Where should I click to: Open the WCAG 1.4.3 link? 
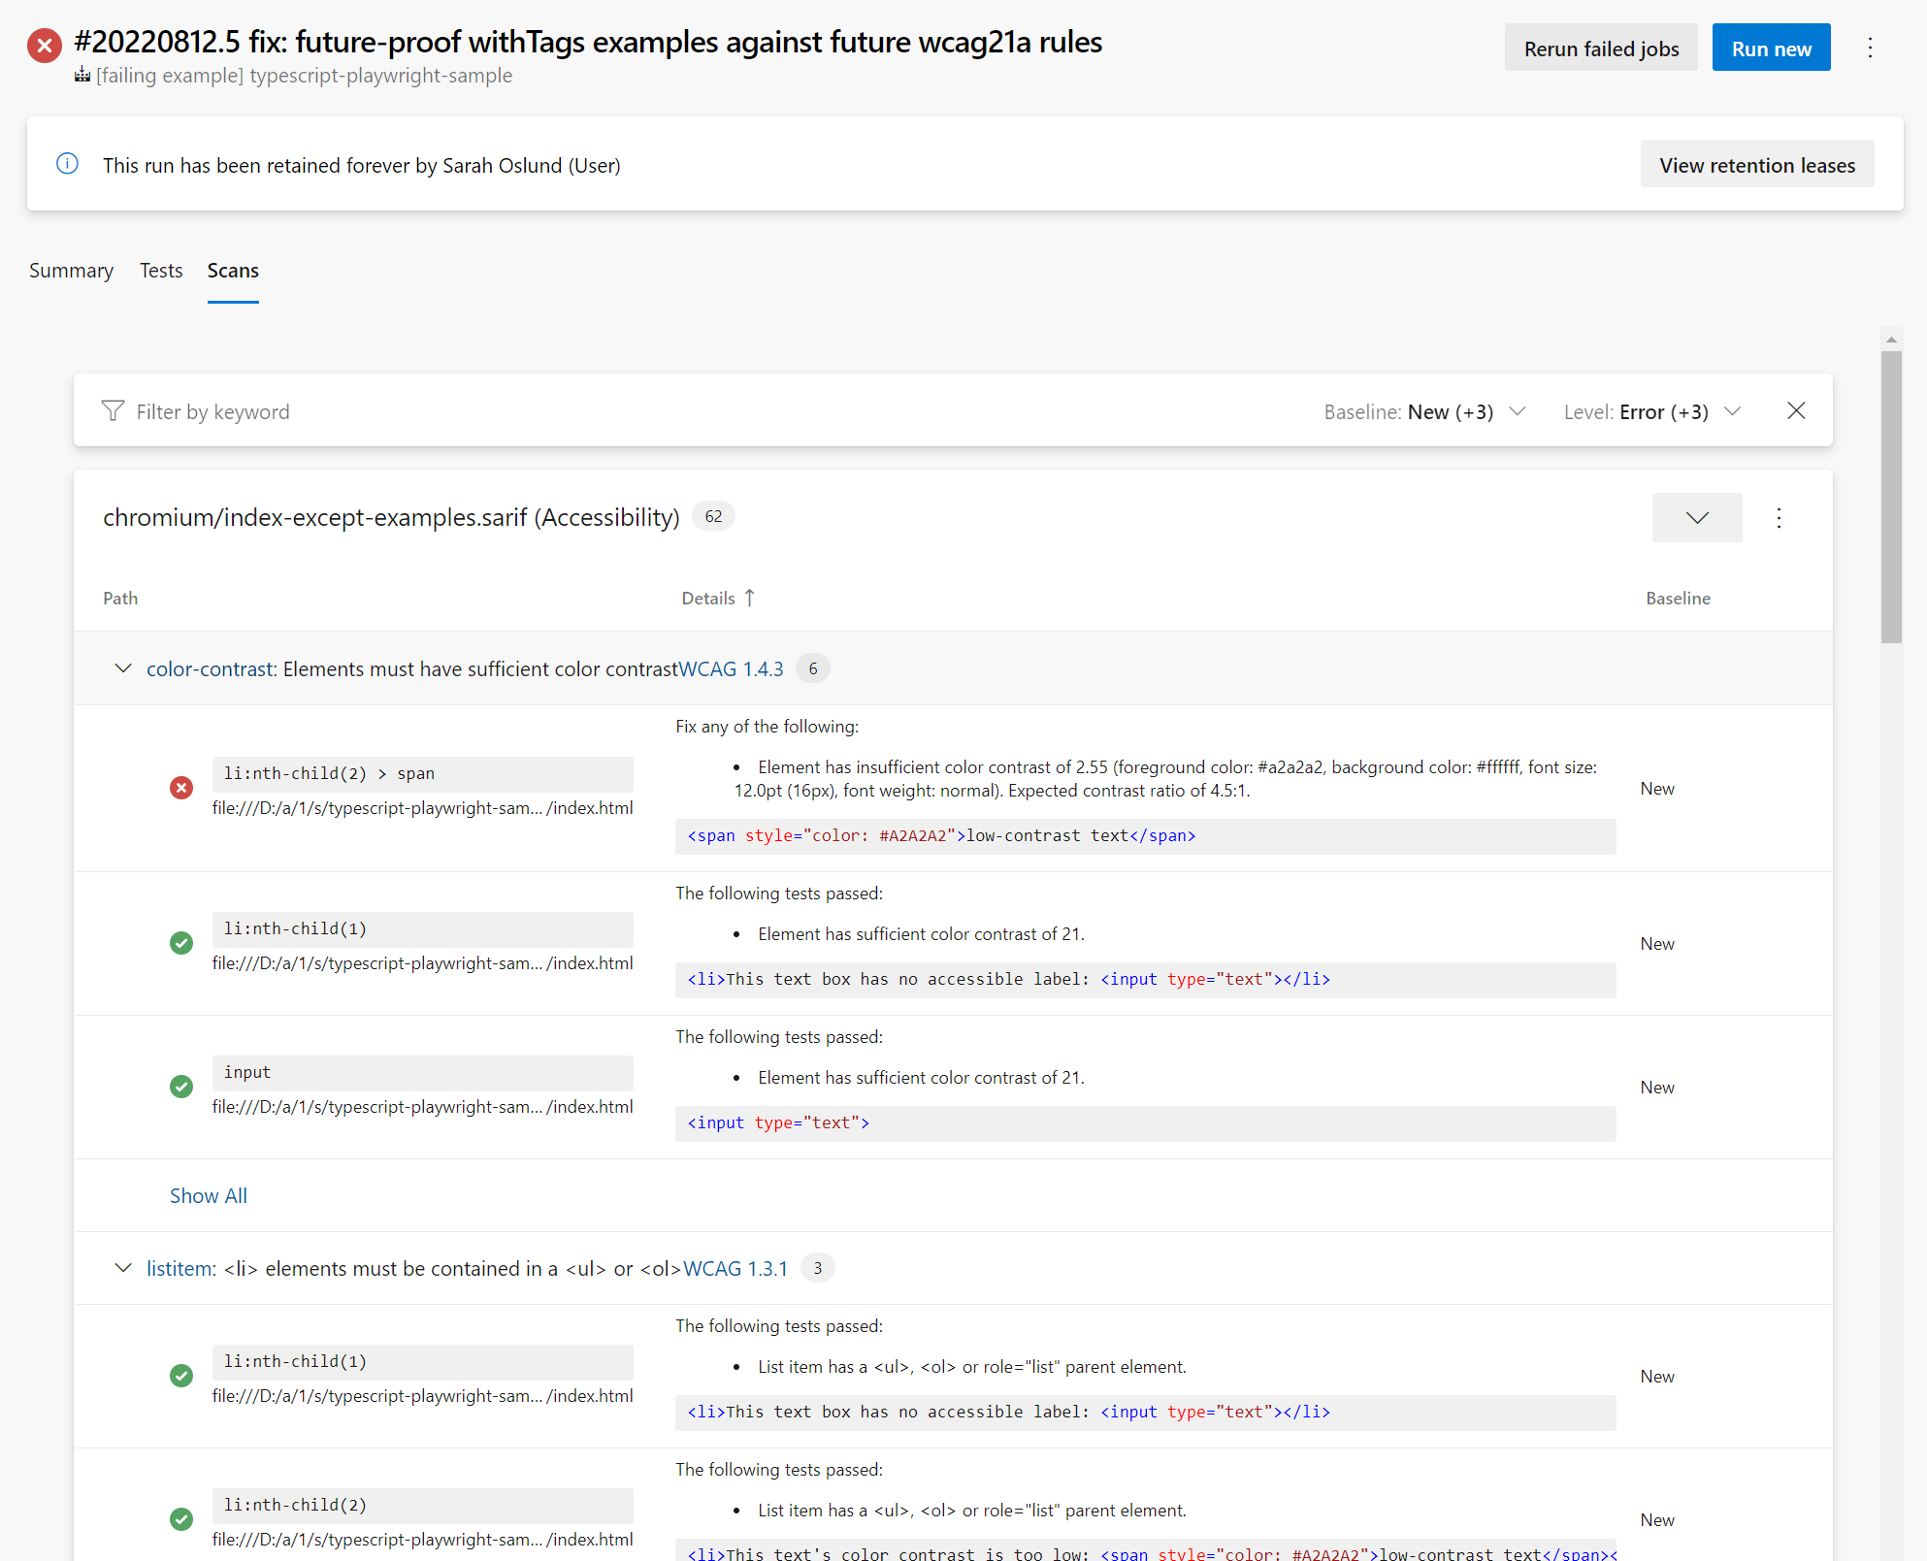731,668
